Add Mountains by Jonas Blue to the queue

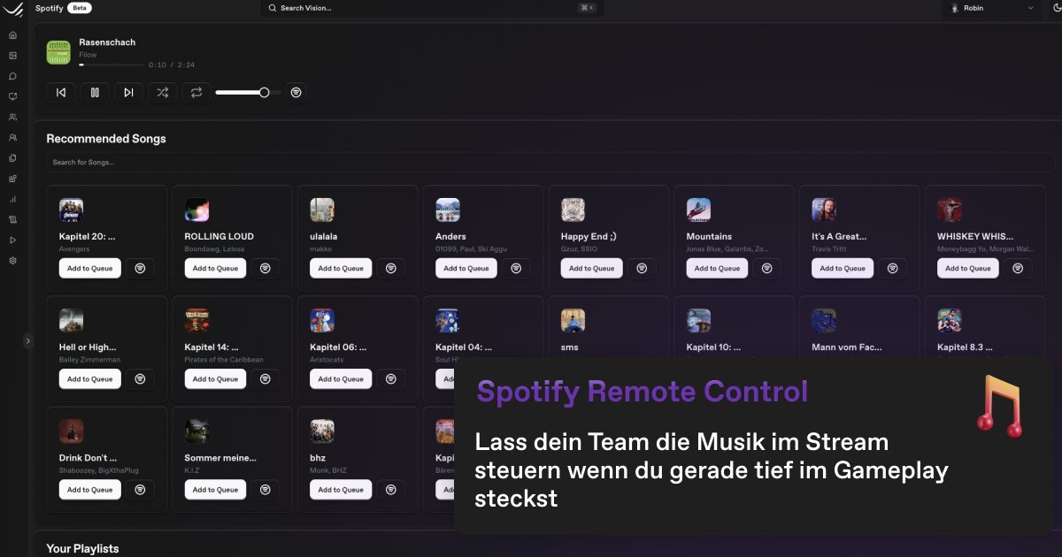717,268
